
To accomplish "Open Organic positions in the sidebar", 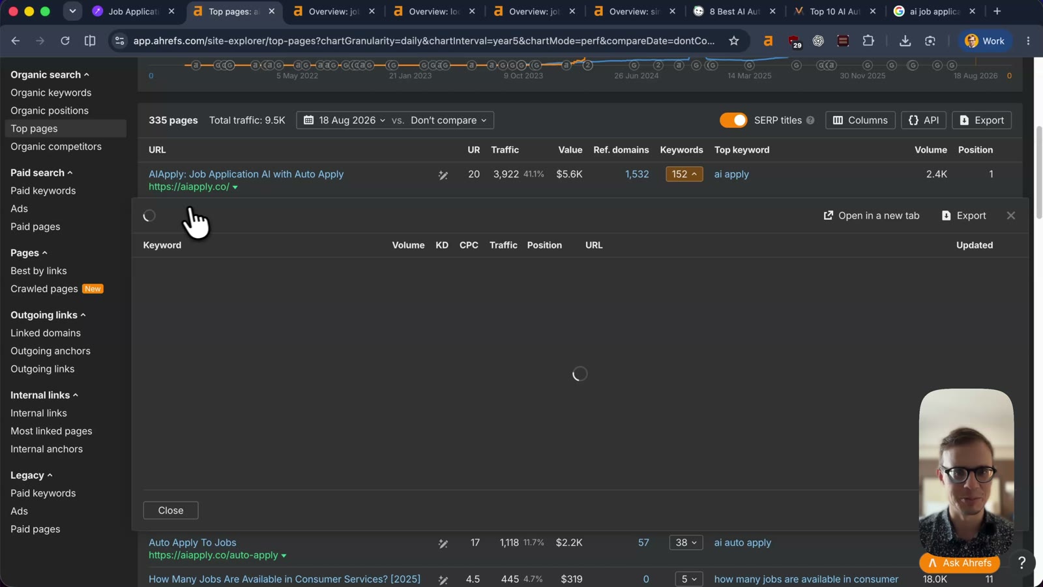I will coord(50,111).
